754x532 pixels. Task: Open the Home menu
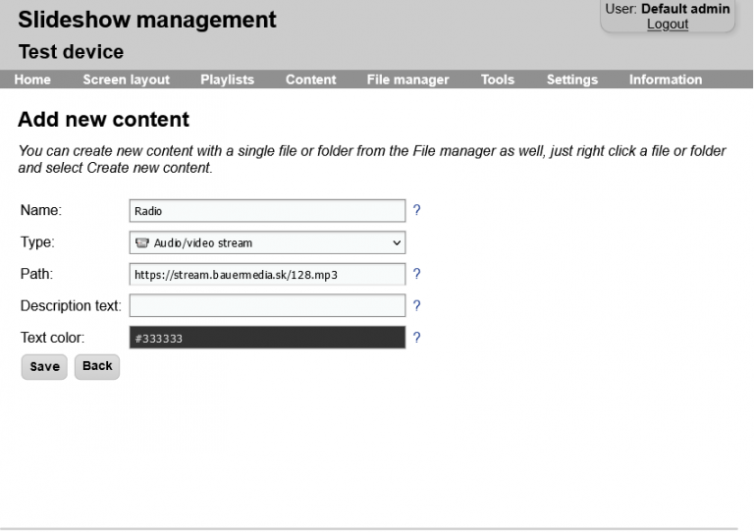(x=32, y=80)
